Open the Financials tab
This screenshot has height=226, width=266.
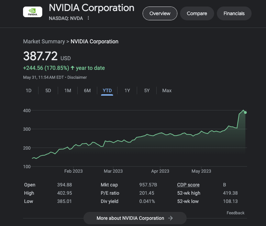(234, 13)
